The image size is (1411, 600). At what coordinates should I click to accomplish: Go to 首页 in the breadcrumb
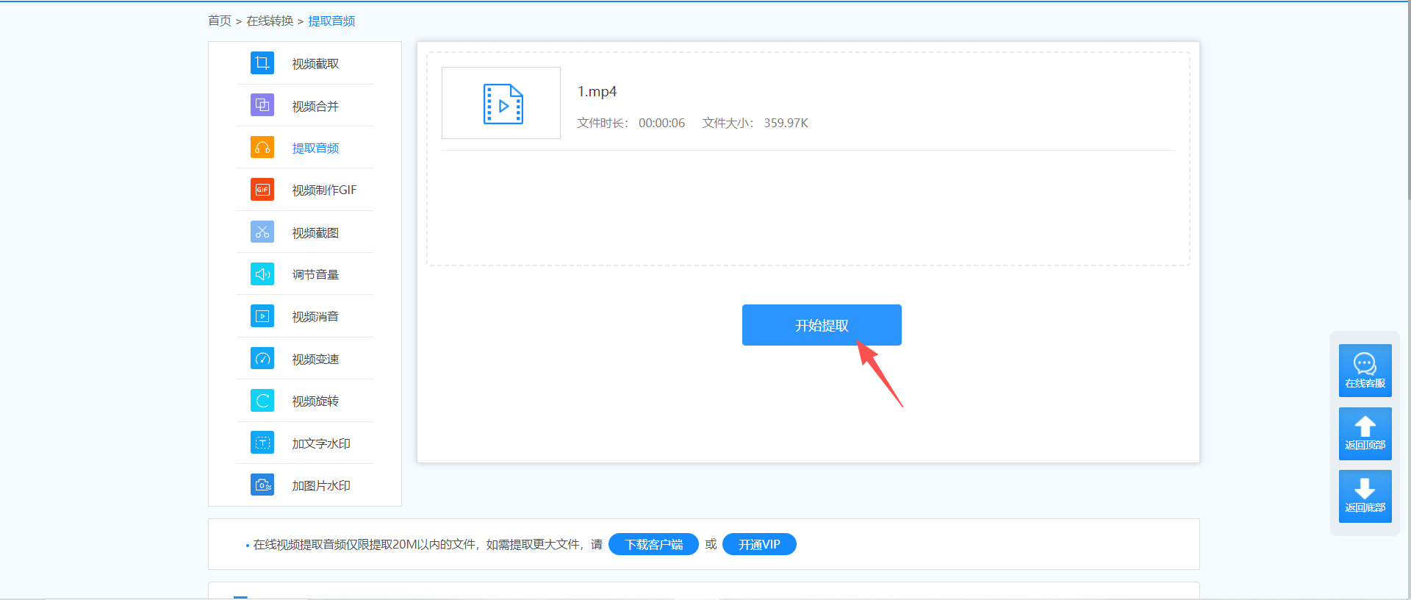click(220, 21)
